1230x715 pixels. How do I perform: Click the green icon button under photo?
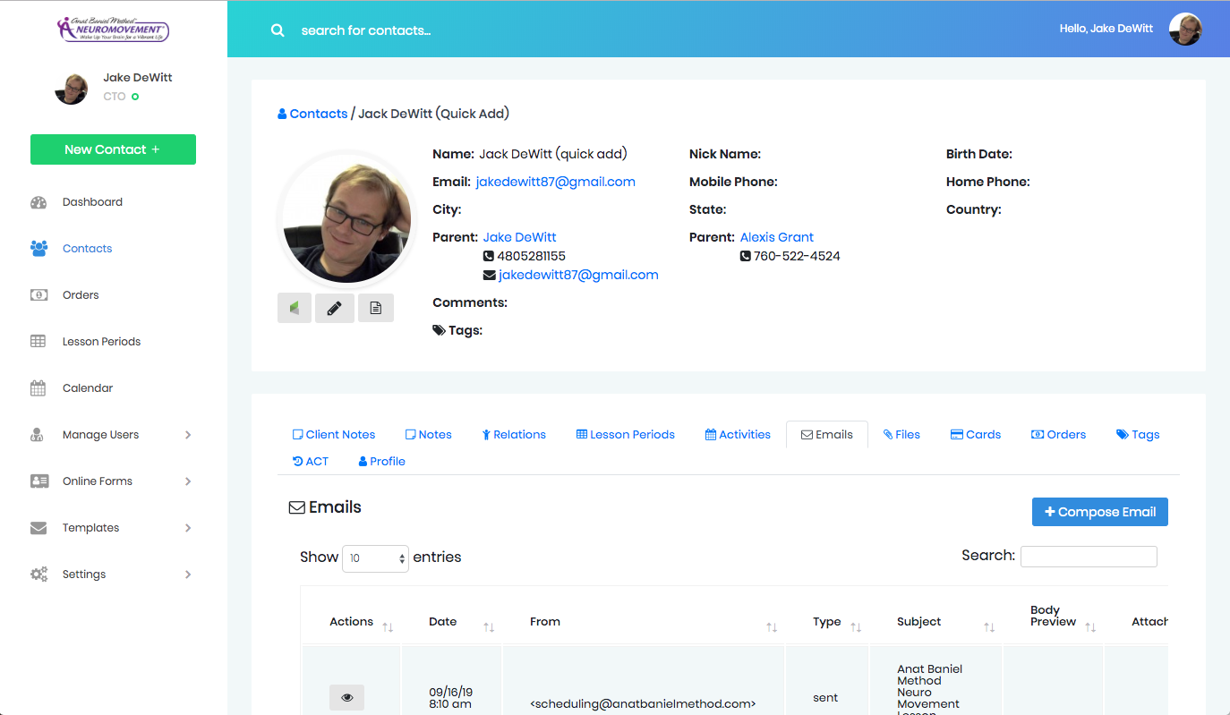click(295, 308)
